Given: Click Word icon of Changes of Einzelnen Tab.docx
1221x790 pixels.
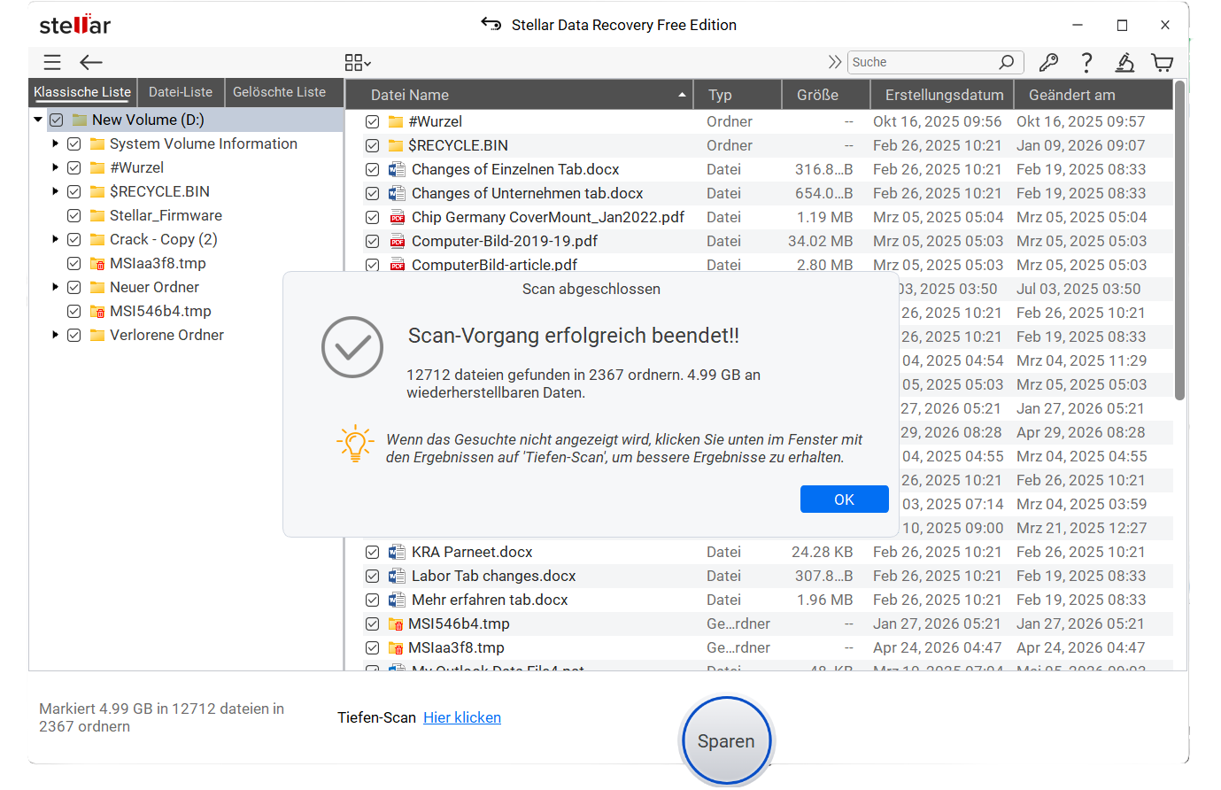Looking at the screenshot, I should (398, 169).
